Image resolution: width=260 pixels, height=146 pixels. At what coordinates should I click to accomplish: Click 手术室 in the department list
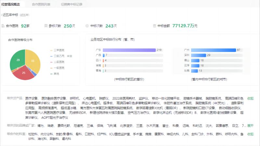point(137,134)
